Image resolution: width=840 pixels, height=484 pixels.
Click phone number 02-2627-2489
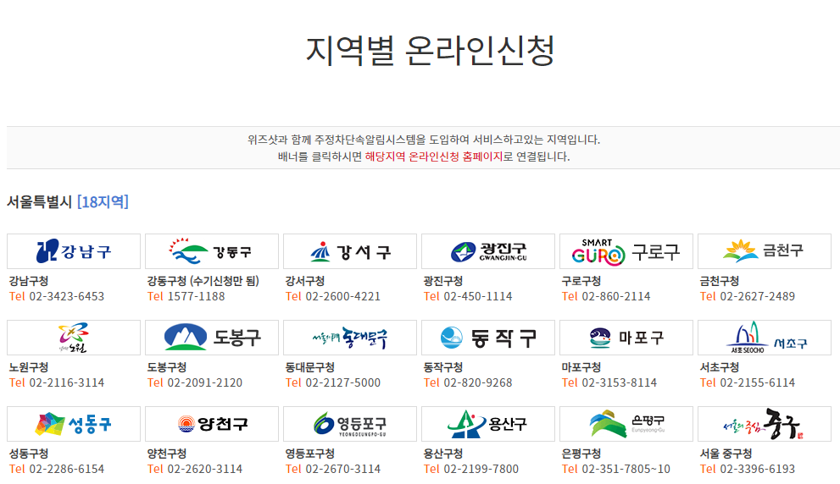pyautogui.click(x=758, y=296)
